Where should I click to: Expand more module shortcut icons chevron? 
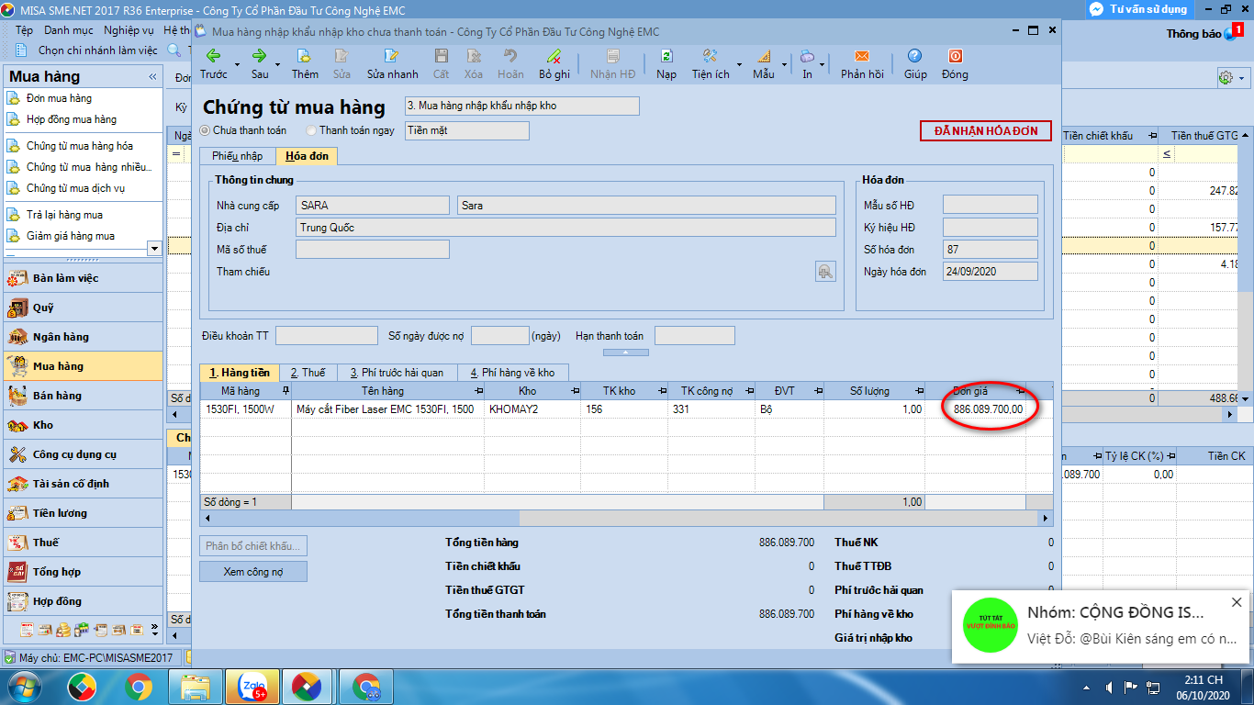coord(153,631)
